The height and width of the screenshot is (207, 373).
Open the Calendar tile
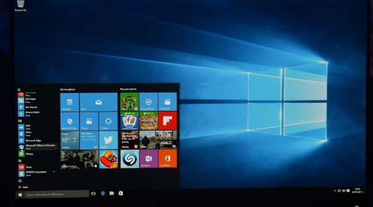click(x=70, y=102)
